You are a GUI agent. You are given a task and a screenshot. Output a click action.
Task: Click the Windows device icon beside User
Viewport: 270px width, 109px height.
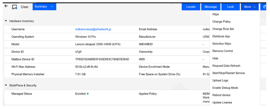pyautogui.click(x=14, y=7)
